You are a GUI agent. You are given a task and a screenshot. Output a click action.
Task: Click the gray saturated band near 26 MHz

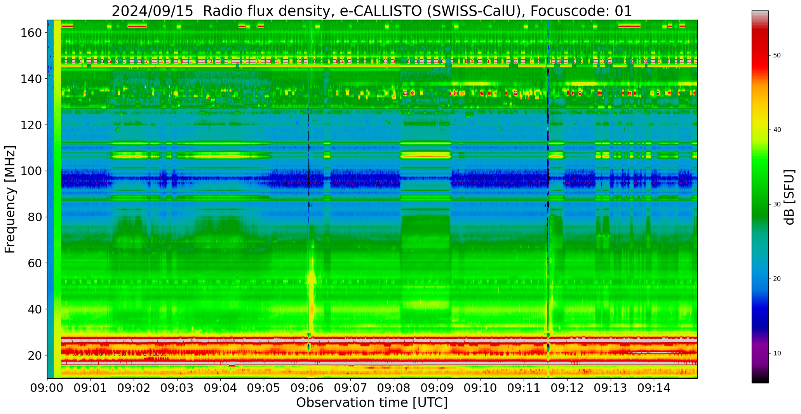coord(379,341)
